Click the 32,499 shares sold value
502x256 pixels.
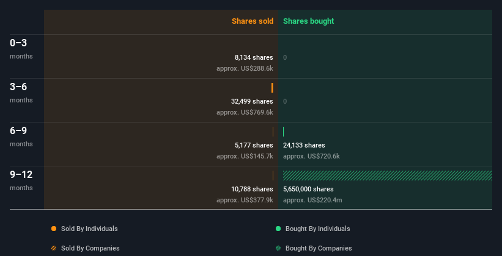click(x=252, y=101)
